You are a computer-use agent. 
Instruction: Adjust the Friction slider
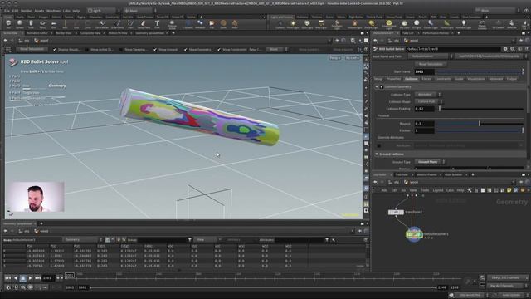pos(480,130)
